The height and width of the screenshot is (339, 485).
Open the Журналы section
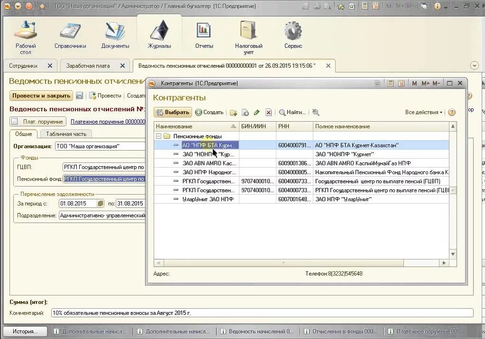pyautogui.click(x=159, y=36)
